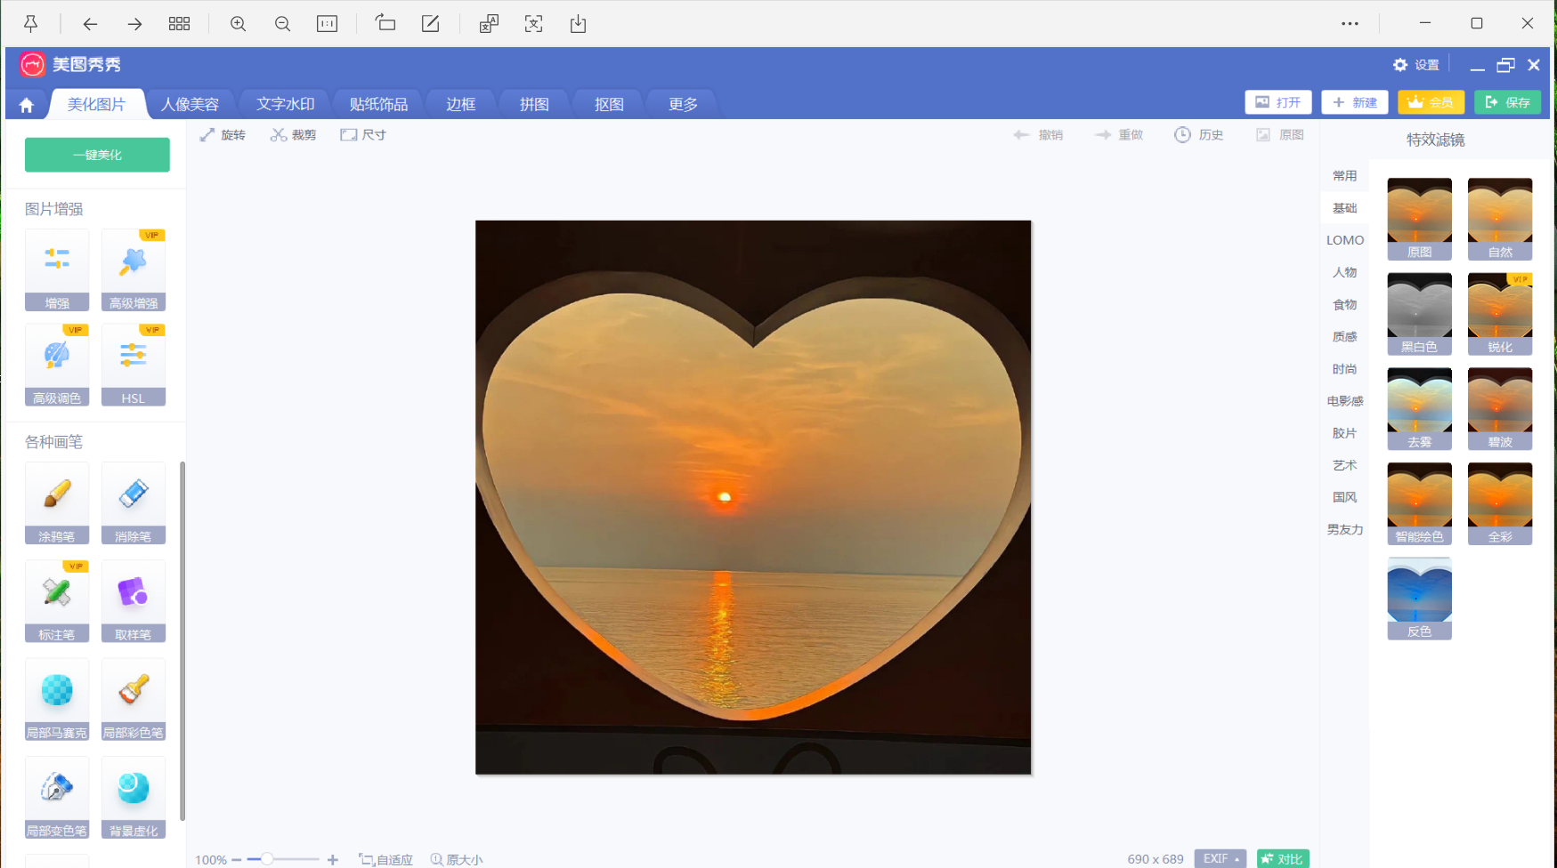Select the 涂鸦笔 doodle brush tool
Screen dimensions: 1557x868
tap(57, 502)
